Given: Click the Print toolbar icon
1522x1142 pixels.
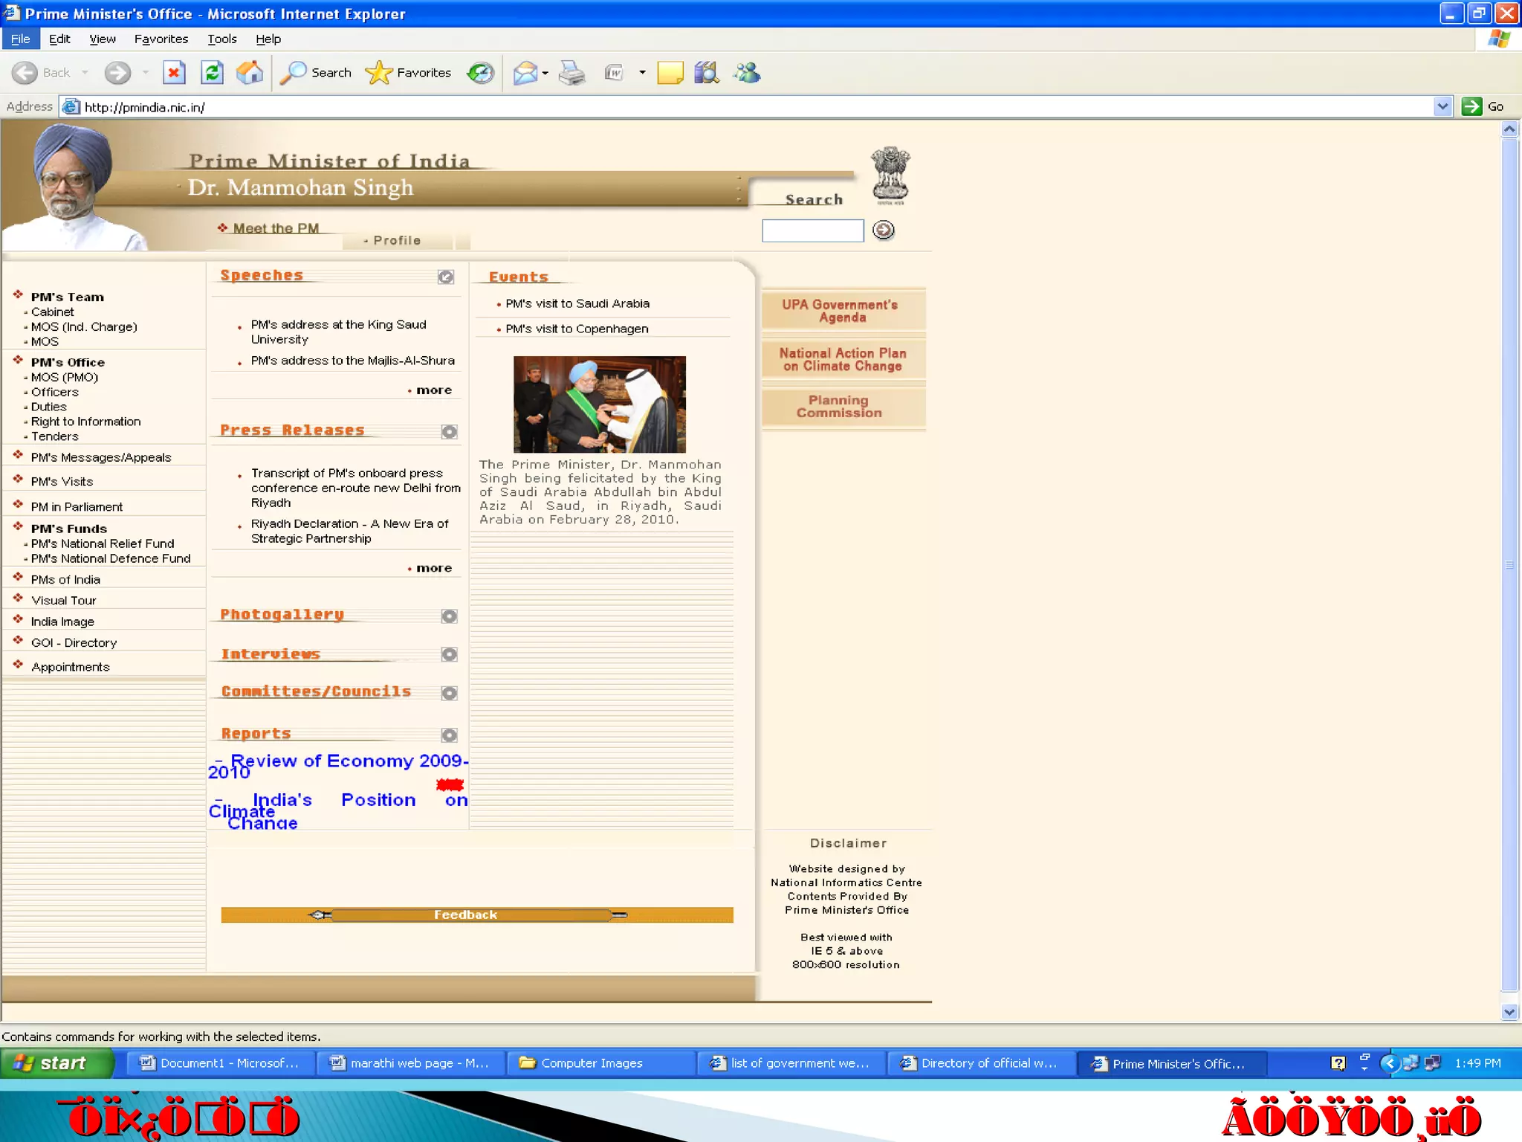Looking at the screenshot, I should [571, 73].
